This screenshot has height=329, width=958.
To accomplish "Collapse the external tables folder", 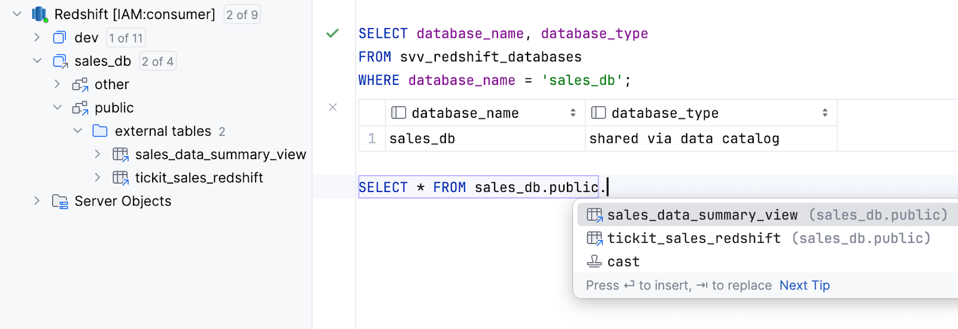I will [78, 131].
